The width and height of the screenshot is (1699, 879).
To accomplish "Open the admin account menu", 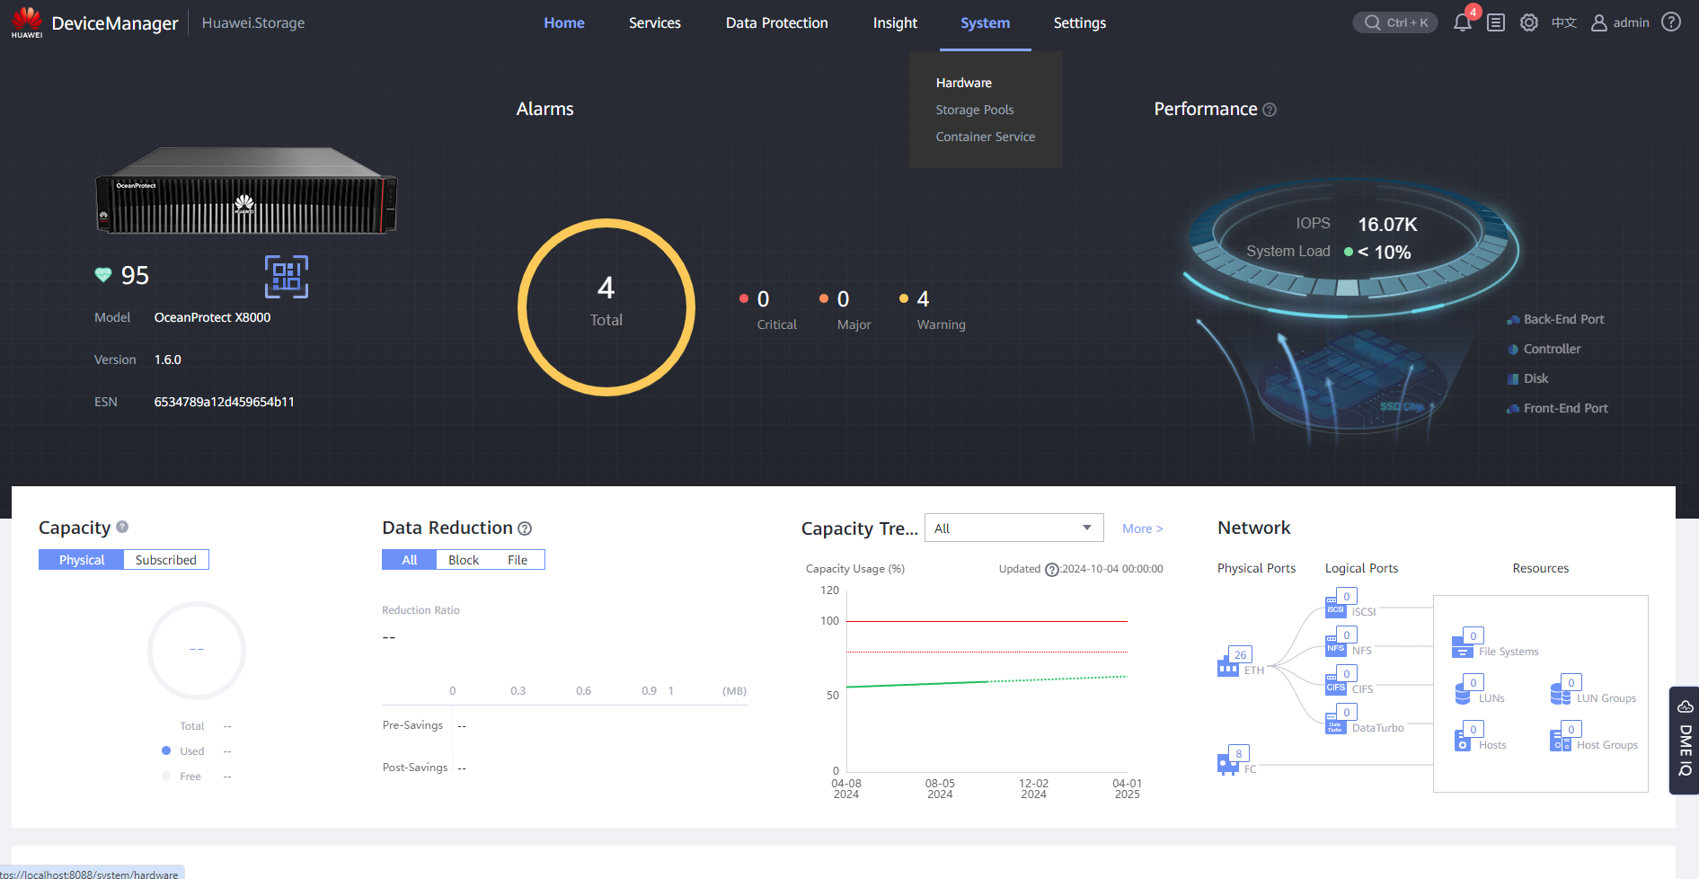I will tap(1621, 22).
